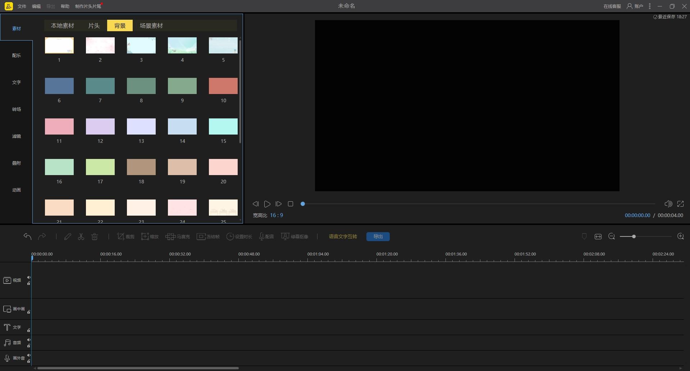Screen dimensions: 690x371
Task: Start 配音 voice-over recording
Action: [x=266, y=236]
